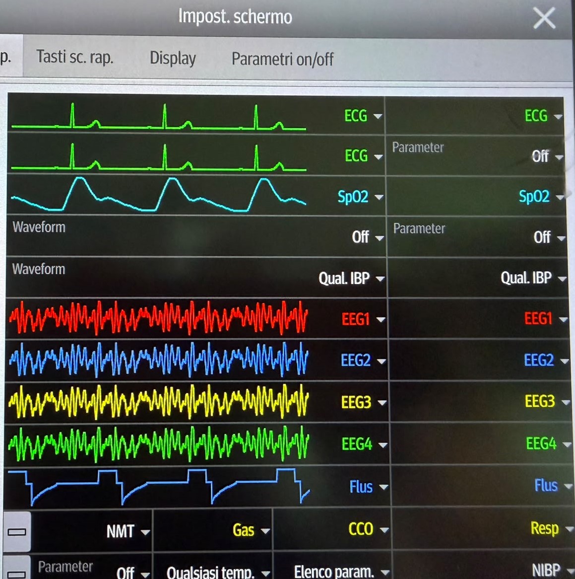Viewport: 575px width, 579px height.
Task: Expand the red EEG1 waveform dropdown
Action: click(x=363, y=319)
